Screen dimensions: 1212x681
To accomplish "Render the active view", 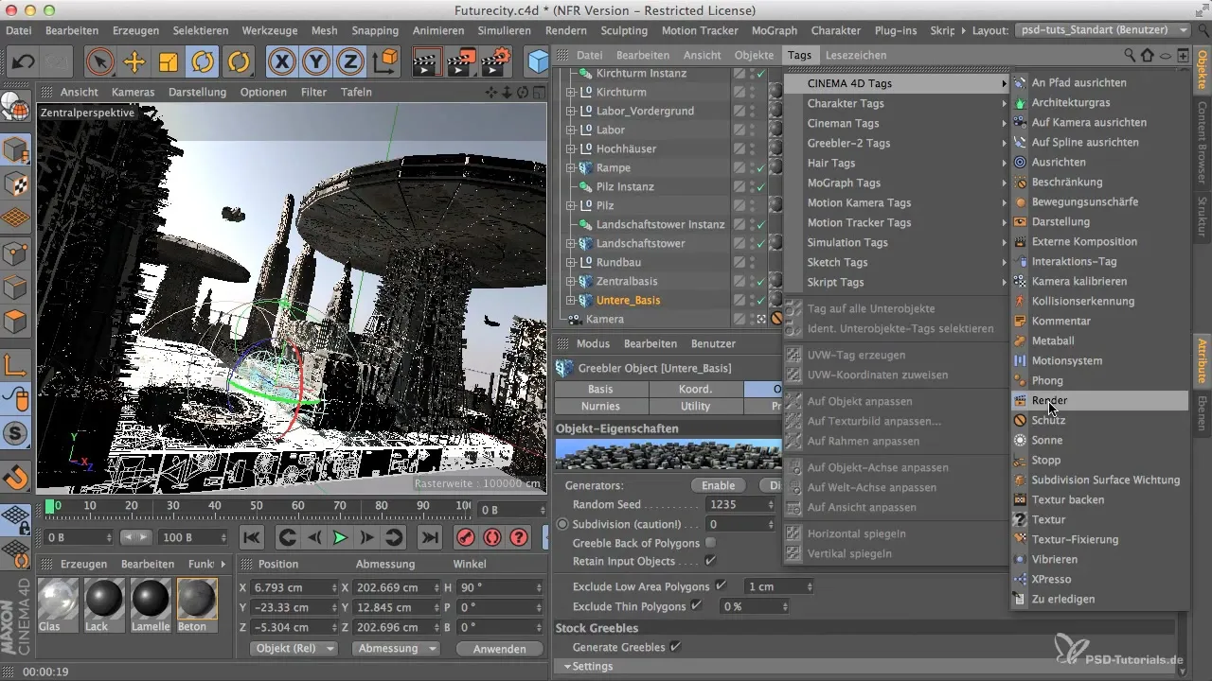I will tap(427, 62).
